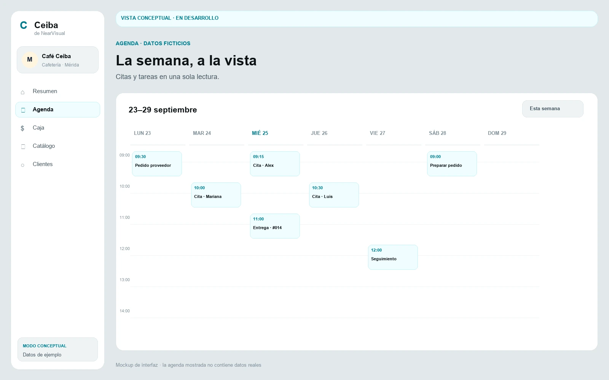The image size is (609, 380).
Task: Select the highlighted MIÉ 25 day header
Action: (260, 133)
